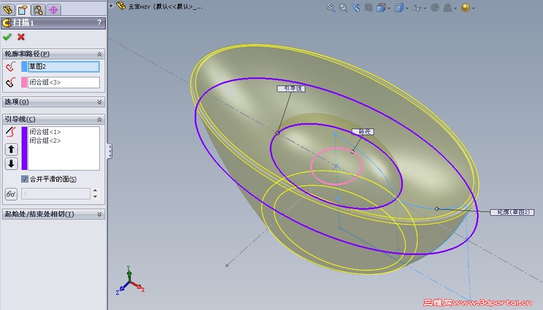The width and height of the screenshot is (543, 310).
Task: Open the View Orientation dropdown arrow
Action: click(389, 8)
